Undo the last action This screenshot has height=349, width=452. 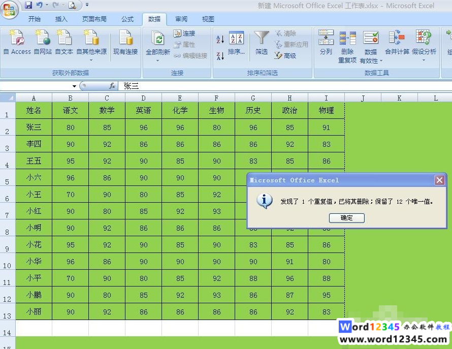point(40,5)
